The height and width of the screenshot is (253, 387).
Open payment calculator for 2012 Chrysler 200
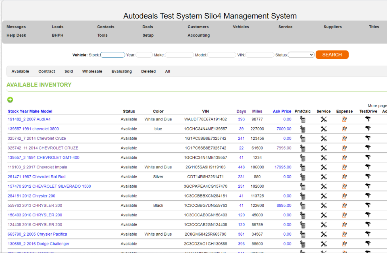(x=303, y=196)
